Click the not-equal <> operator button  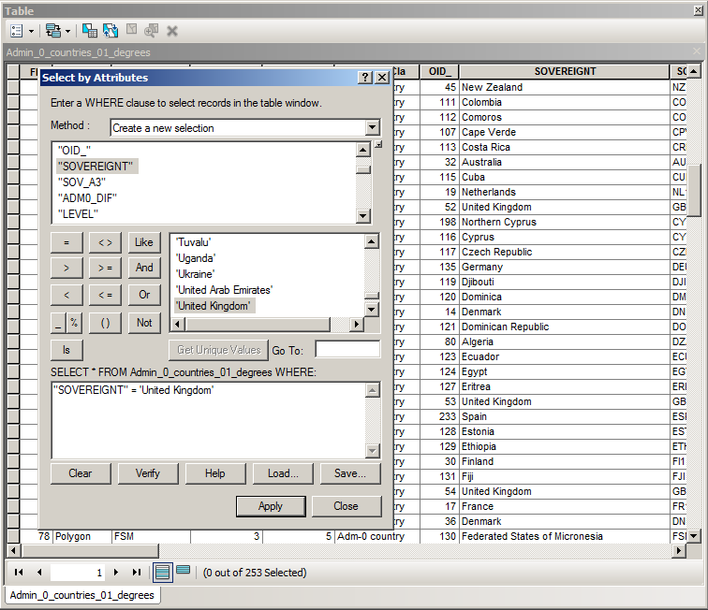point(105,242)
